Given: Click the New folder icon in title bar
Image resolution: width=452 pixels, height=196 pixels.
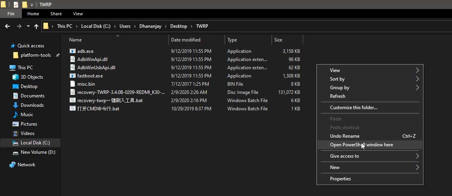Looking at the screenshot, I should (25, 5).
